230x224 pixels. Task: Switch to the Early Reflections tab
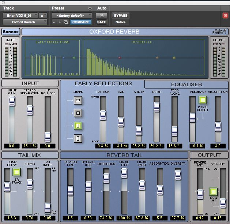point(103,83)
